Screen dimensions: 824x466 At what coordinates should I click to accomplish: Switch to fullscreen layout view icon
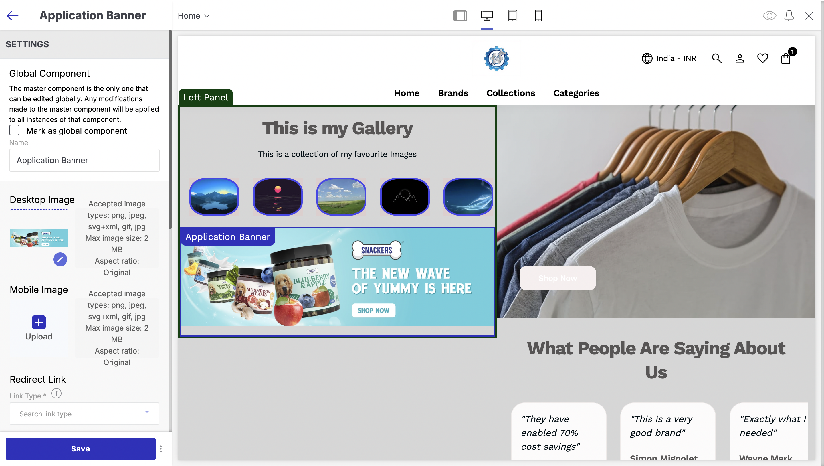[460, 16]
